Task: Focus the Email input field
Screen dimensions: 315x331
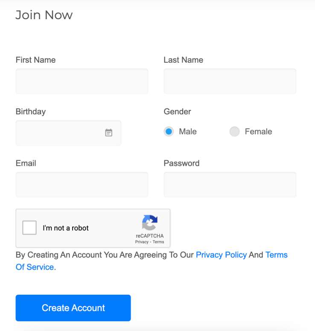Action: (x=82, y=184)
